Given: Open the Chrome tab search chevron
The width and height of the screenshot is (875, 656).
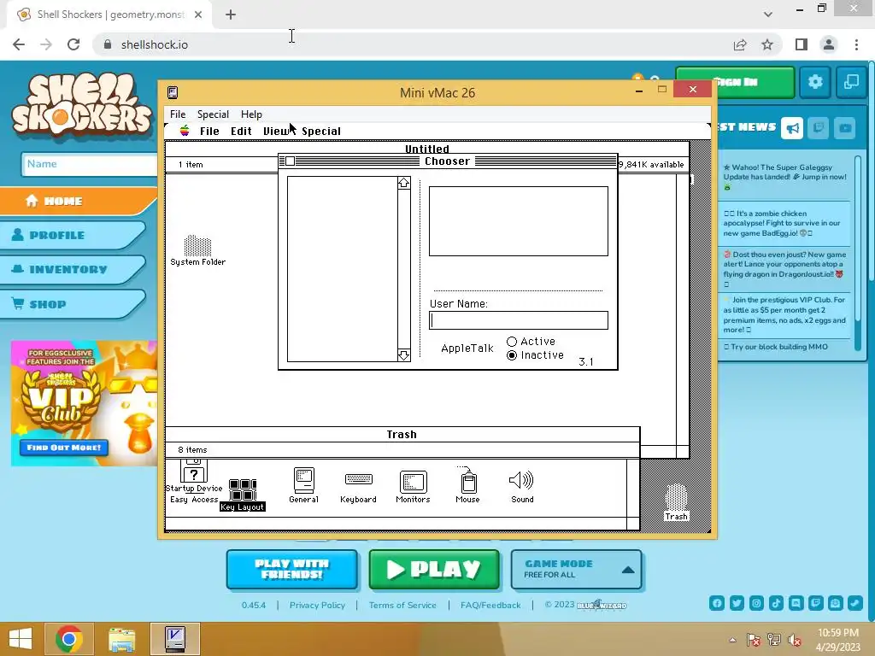Looking at the screenshot, I should click(768, 15).
